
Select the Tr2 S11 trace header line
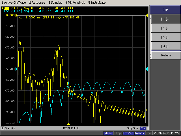38,11
